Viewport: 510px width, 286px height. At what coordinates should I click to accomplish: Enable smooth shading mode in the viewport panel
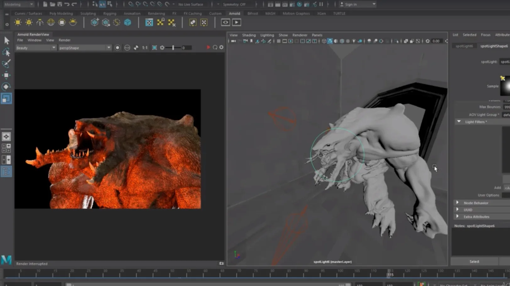click(330, 41)
